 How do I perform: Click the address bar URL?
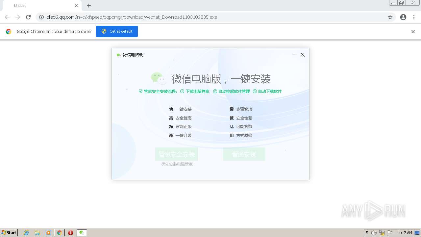pyautogui.click(x=132, y=17)
